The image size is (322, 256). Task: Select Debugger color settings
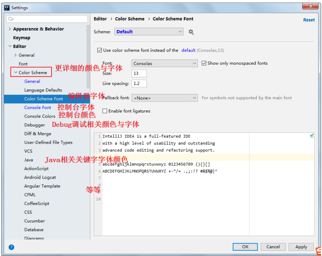(x=34, y=125)
